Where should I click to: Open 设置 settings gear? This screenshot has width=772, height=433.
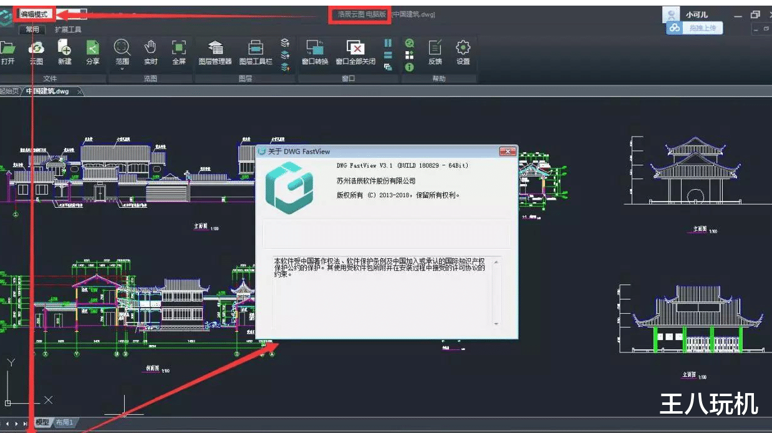(463, 52)
